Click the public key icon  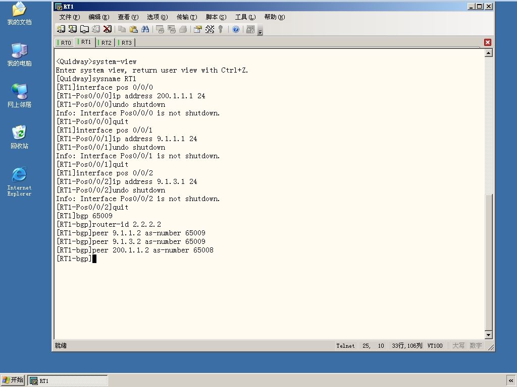point(221,29)
